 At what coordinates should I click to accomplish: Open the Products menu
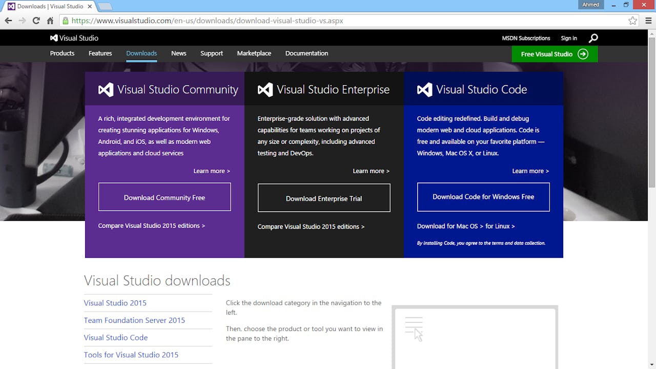point(62,53)
